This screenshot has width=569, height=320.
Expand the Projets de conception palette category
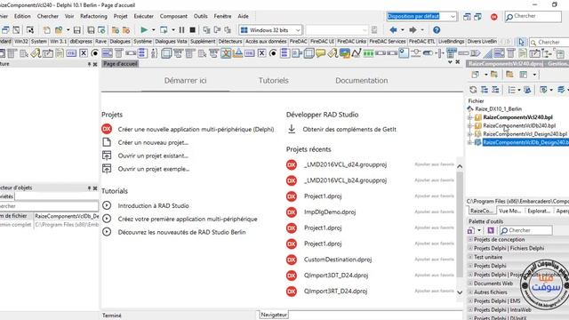pyautogui.click(x=470, y=239)
